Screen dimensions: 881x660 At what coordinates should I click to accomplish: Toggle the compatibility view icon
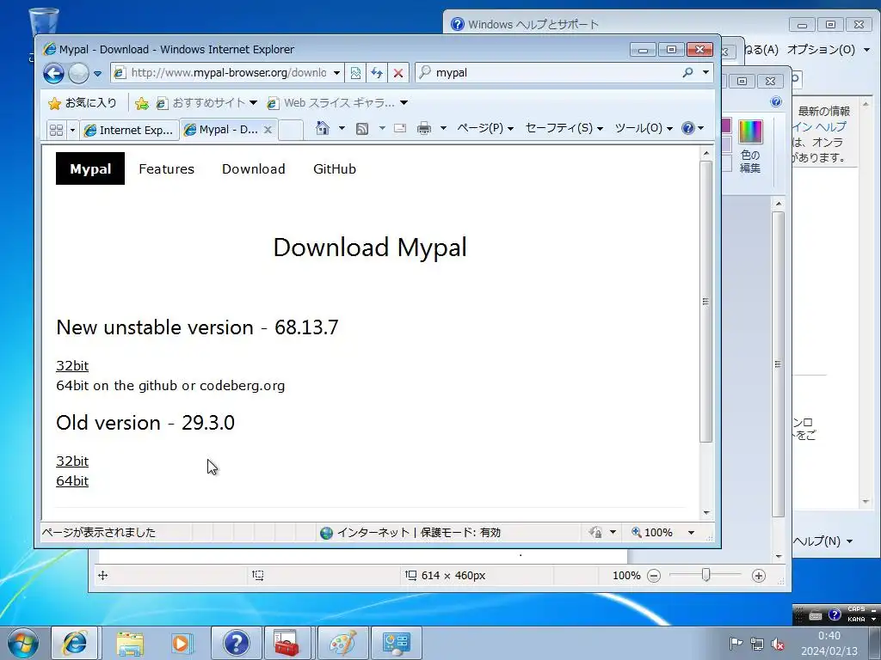click(355, 73)
